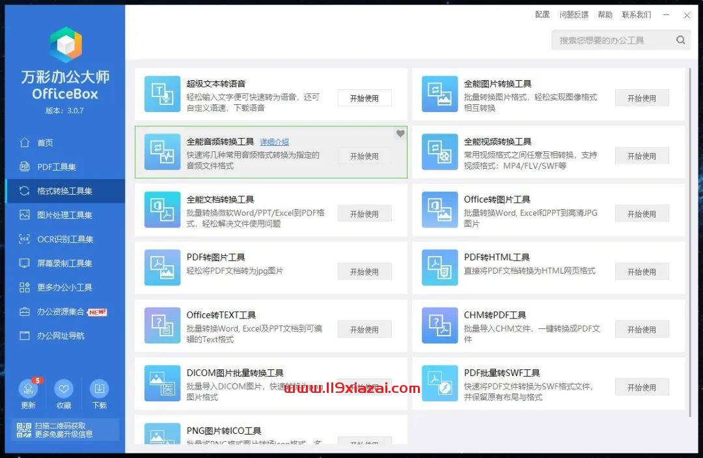
Task: Click the 超级文本转语音 tool icon
Action: point(162,94)
